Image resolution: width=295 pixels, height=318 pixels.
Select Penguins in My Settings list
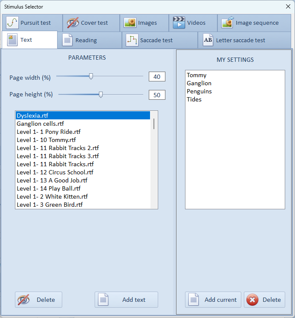199,91
